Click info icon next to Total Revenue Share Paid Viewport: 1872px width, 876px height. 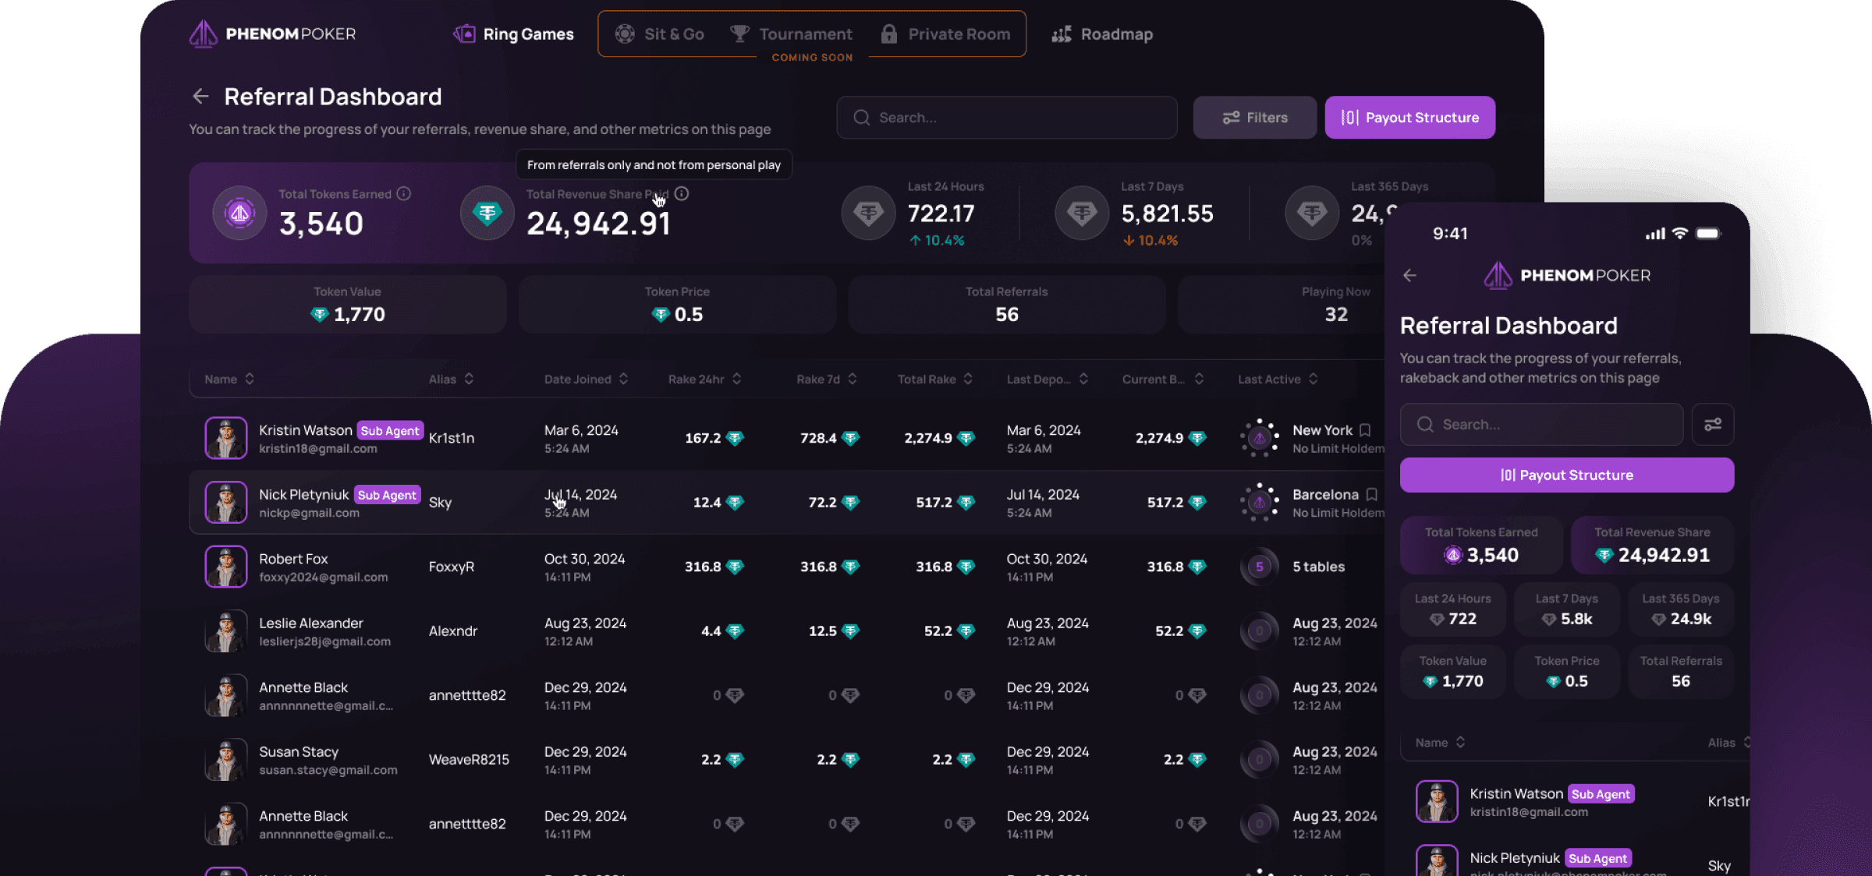tap(682, 193)
